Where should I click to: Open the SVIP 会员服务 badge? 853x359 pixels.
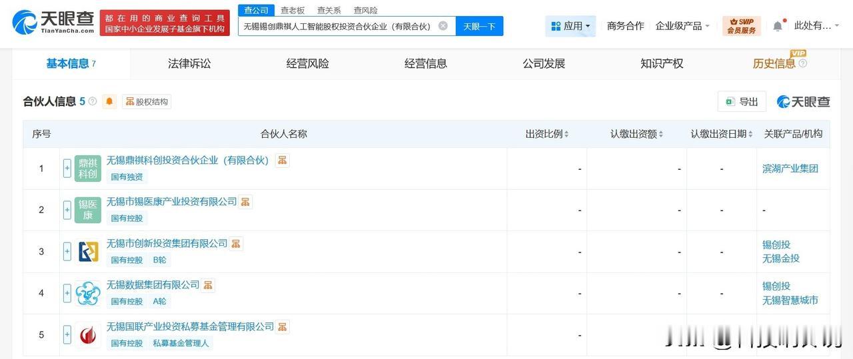coord(741,26)
